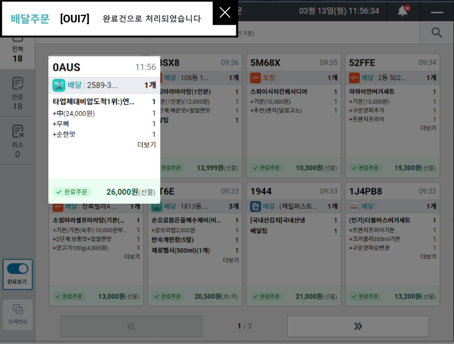Image resolution: width=454 pixels, height=344 pixels.
Task: Close the 배달주문 notification popup
Action: [x=225, y=12]
